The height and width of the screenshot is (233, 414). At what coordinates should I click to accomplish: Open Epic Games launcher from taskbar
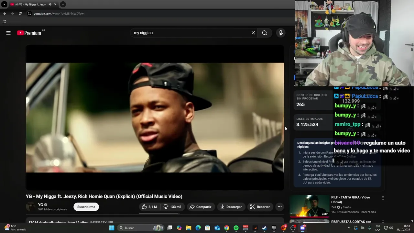coord(274,228)
